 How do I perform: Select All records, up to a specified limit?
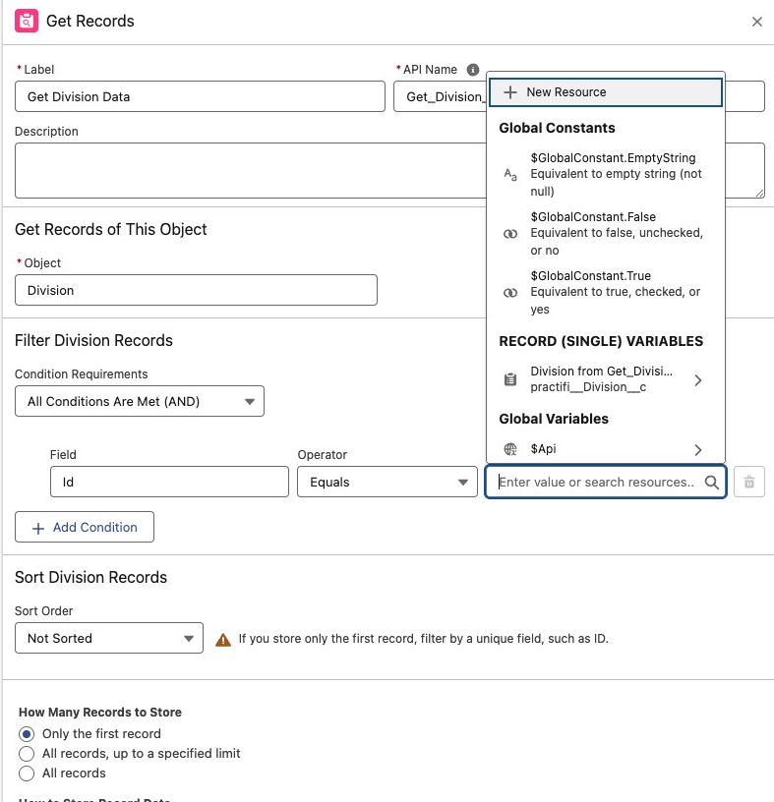27,754
